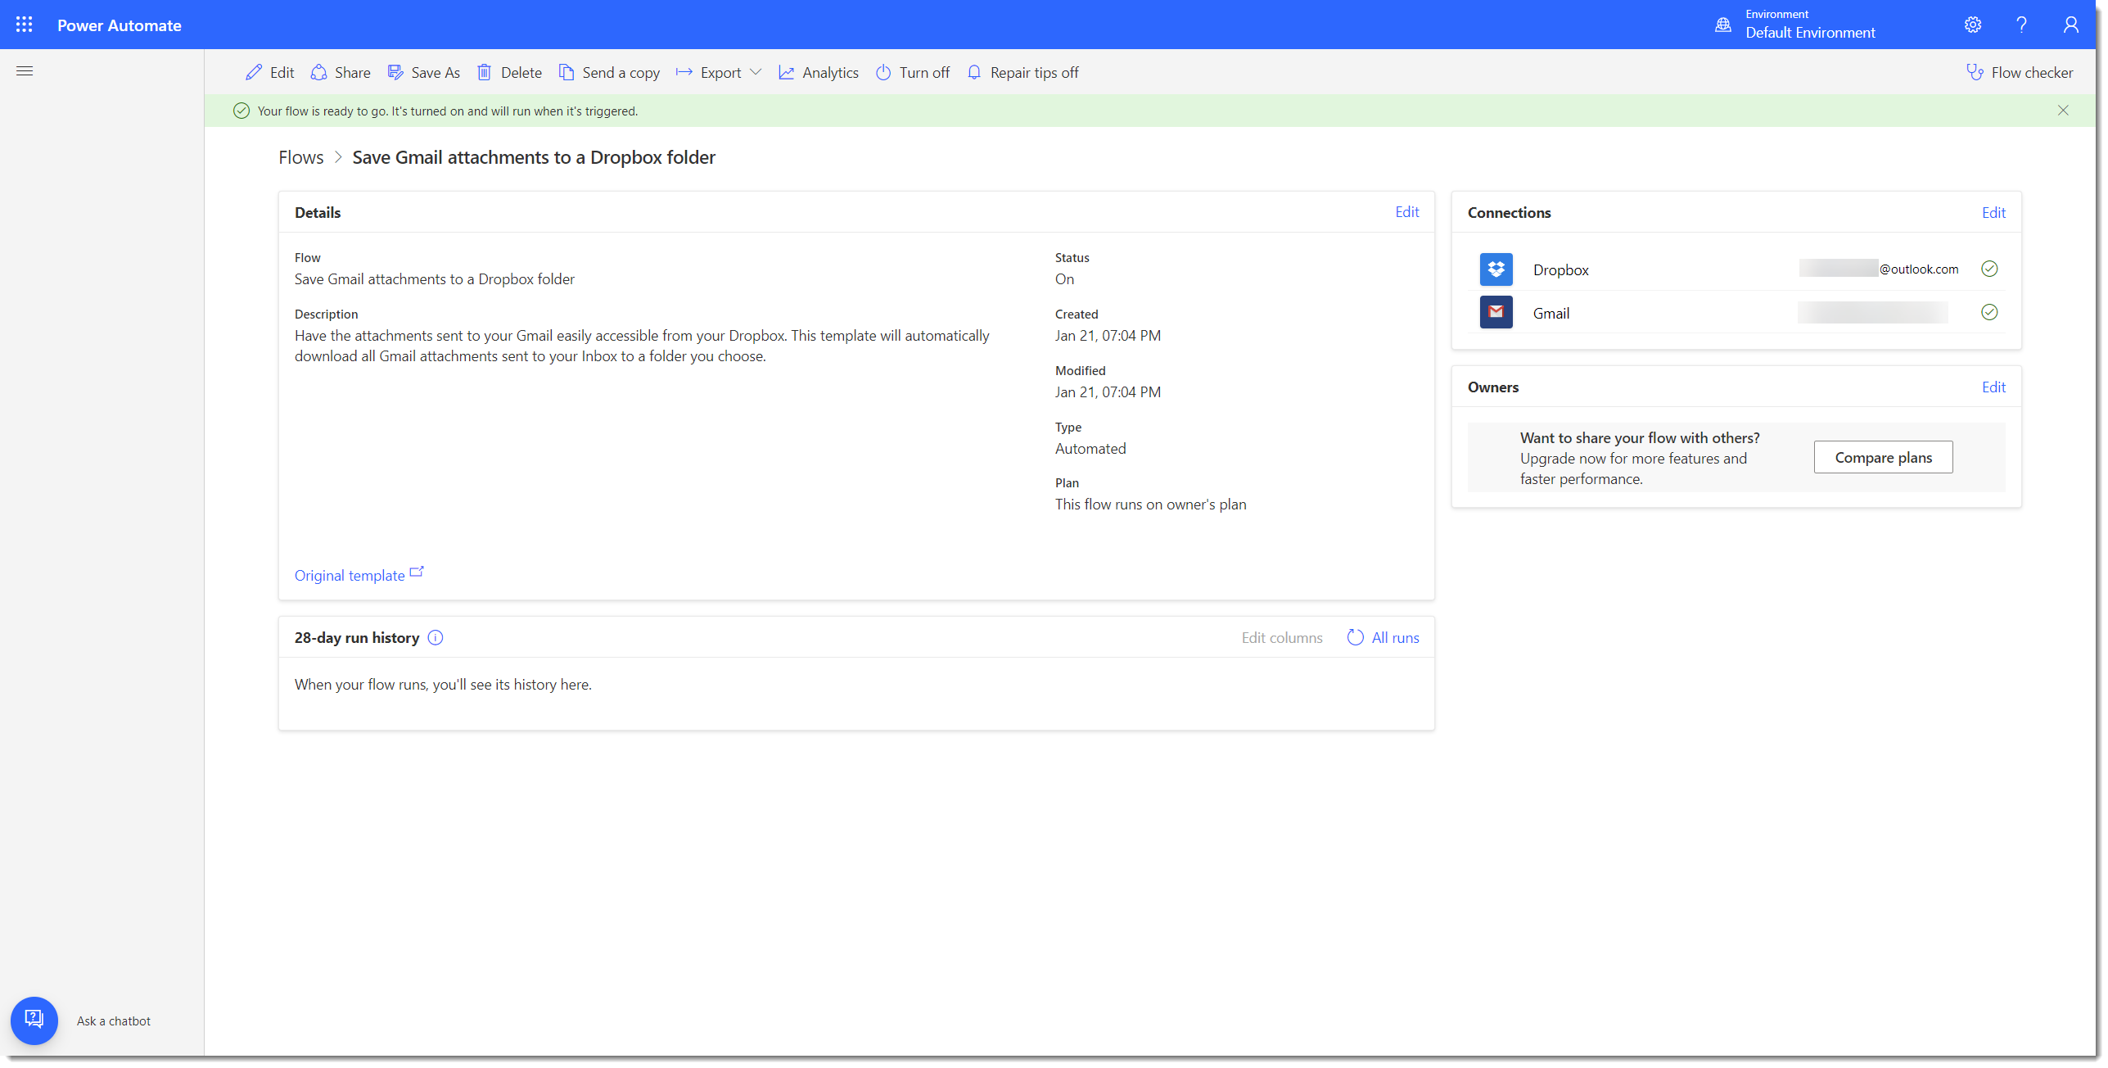Go to Flows breadcrumb
Image resolution: width=2108 pixels, height=1068 pixels.
click(x=300, y=157)
